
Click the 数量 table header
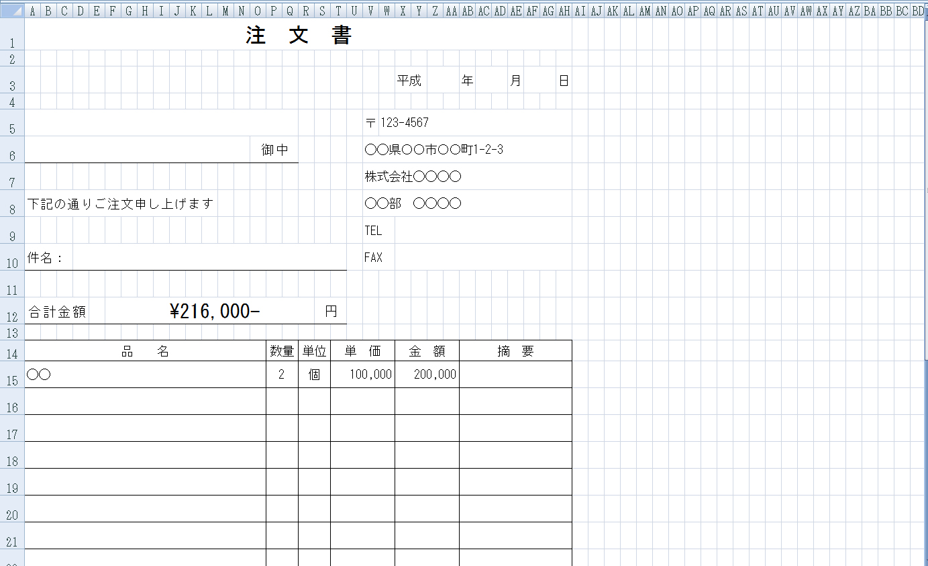pyautogui.click(x=282, y=350)
